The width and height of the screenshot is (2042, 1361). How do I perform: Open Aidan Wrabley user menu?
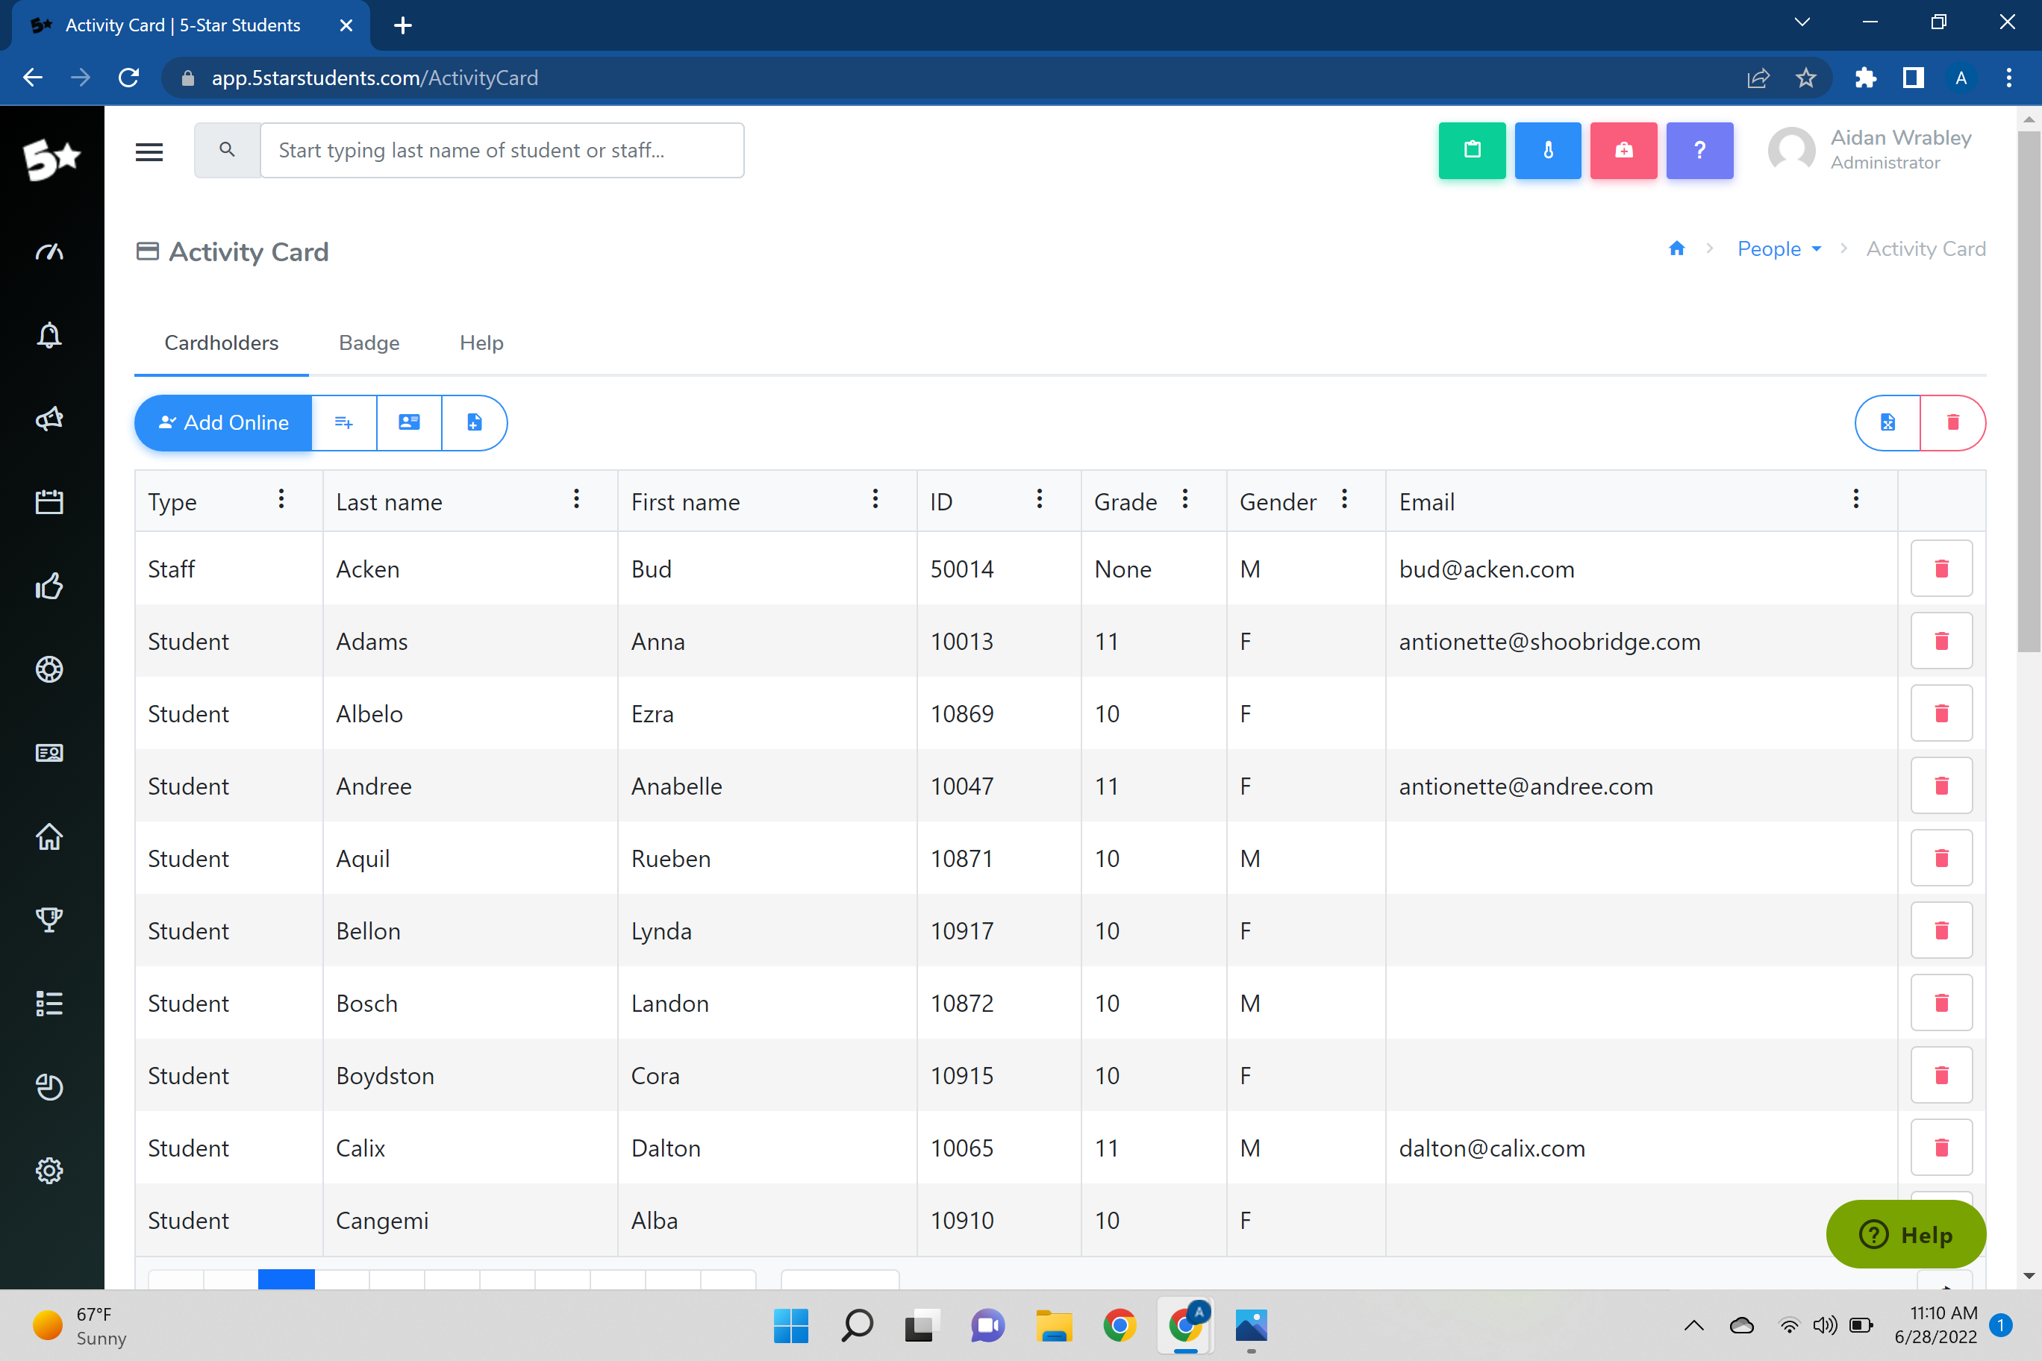pos(1870,150)
